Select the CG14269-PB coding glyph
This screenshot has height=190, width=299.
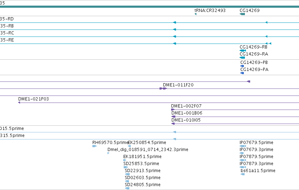(242, 66)
